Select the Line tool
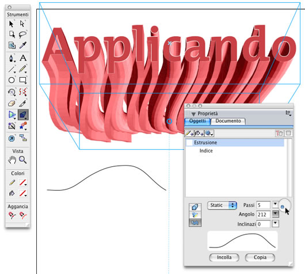 coord(12,69)
